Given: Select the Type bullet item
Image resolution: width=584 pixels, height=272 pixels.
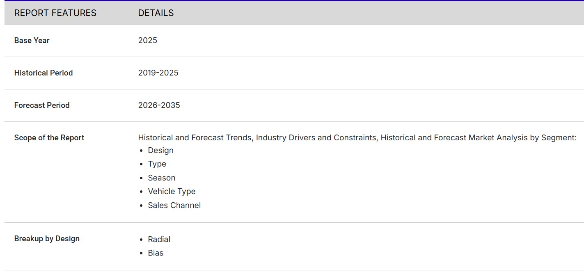Looking at the screenshot, I should pos(157,164).
